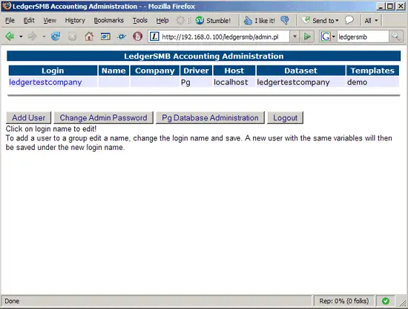Image resolution: width=408 pixels, height=309 pixels.
Task: Open the StumbleUpon 'All' topics dropdown
Action: (x=371, y=20)
